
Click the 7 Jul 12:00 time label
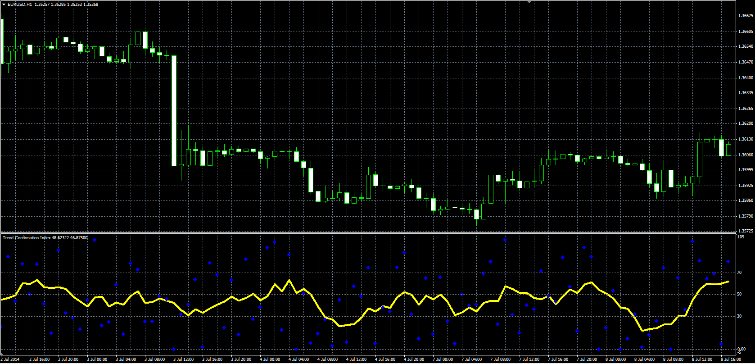(x=529, y=359)
